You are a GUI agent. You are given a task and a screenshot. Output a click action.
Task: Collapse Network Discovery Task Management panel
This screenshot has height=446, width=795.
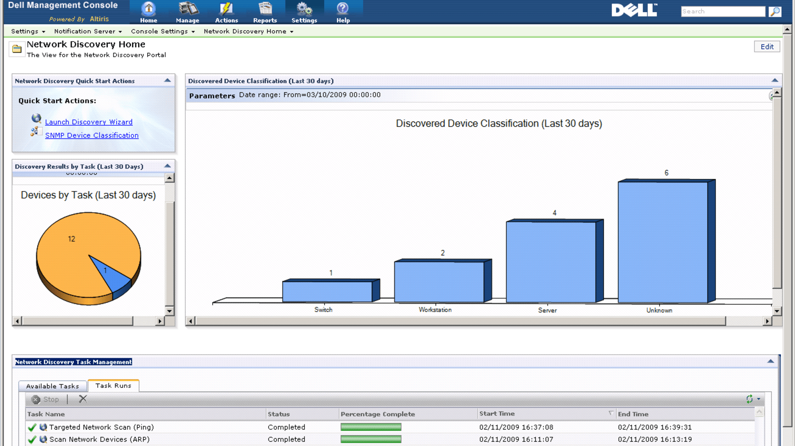[x=771, y=361]
